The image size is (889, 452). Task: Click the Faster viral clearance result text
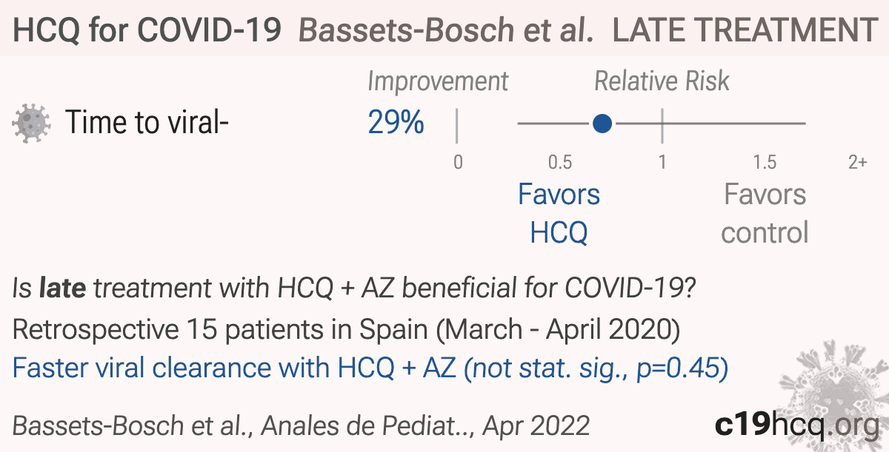coord(370,368)
